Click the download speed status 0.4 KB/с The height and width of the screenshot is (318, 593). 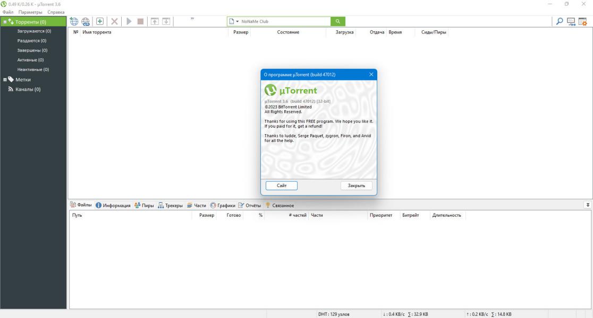point(394,314)
